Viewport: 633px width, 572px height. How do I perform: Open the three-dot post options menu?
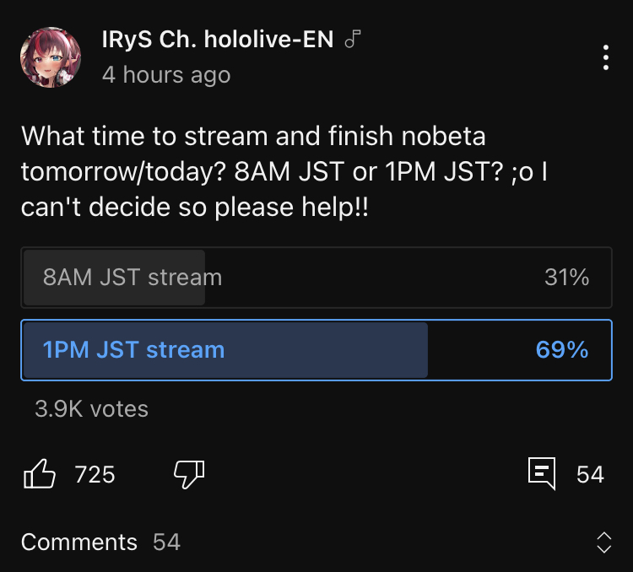(605, 57)
